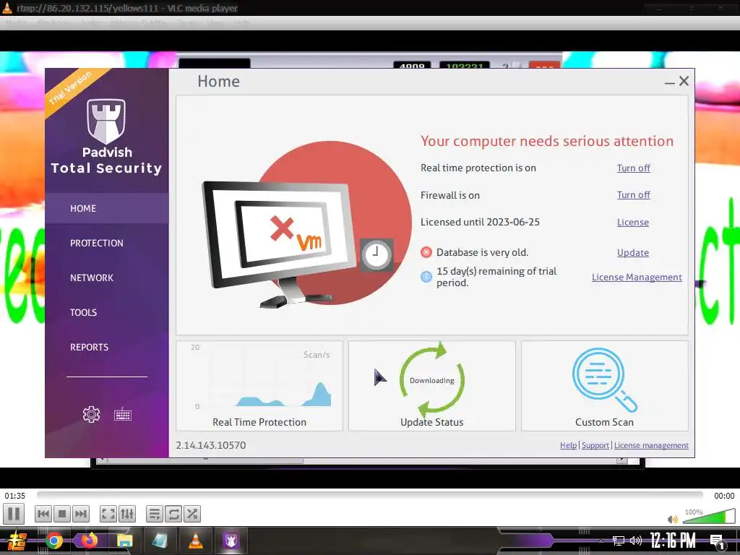Open the Help link at the bottom
The height and width of the screenshot is (555, 740).
click(568, 445)
